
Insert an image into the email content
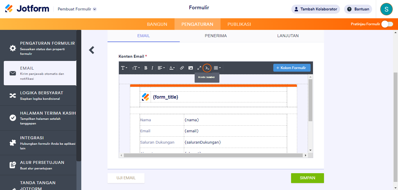pos(191,68)
